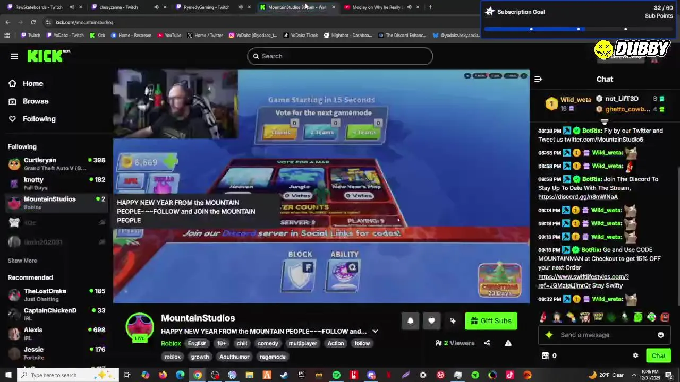This screenshot has height=382, width=680.
Task: Click the green sparkle icon in message box
Action: [549, 335]
